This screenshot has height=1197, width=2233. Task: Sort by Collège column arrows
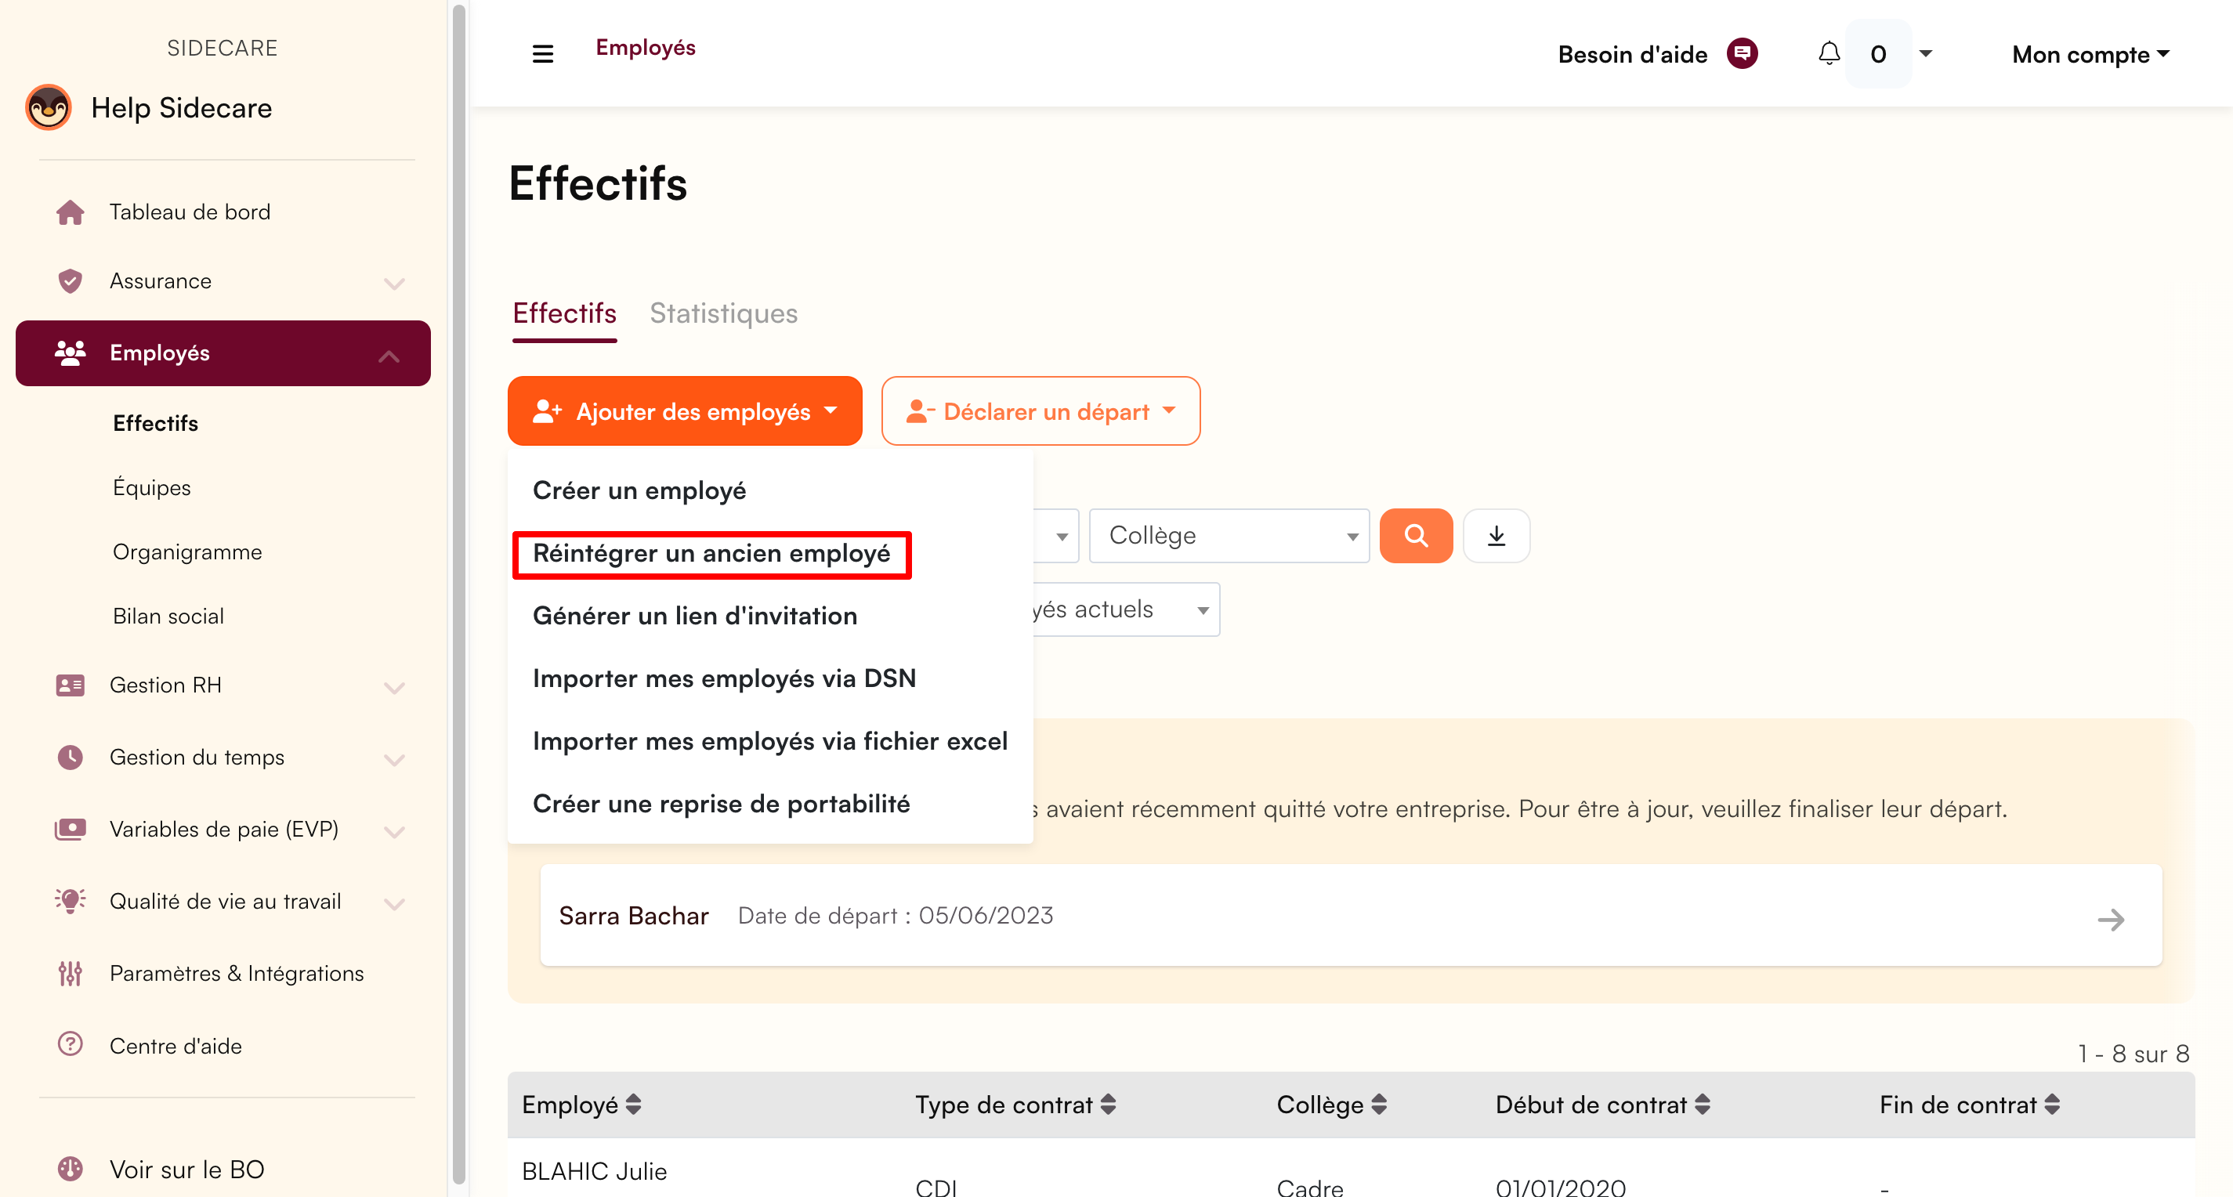[x=1379, y=1105]
